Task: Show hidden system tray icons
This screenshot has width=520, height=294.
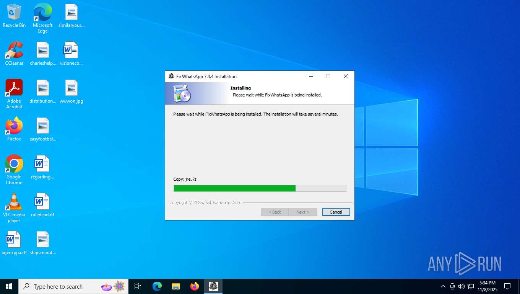Action: 443,286
